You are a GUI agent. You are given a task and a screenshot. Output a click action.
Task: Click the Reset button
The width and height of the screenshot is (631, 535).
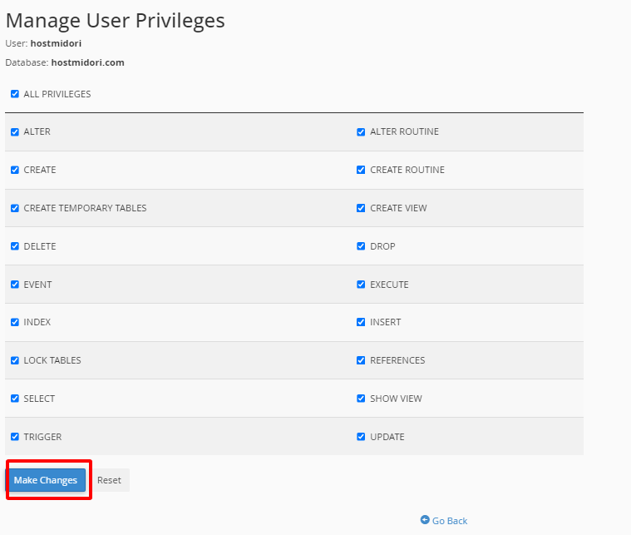click(x=109, y=480)
